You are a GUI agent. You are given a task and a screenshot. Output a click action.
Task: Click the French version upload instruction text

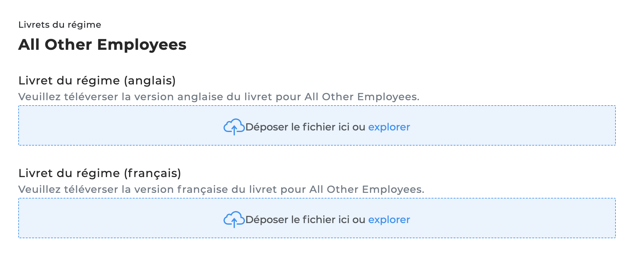pos(221,189)
